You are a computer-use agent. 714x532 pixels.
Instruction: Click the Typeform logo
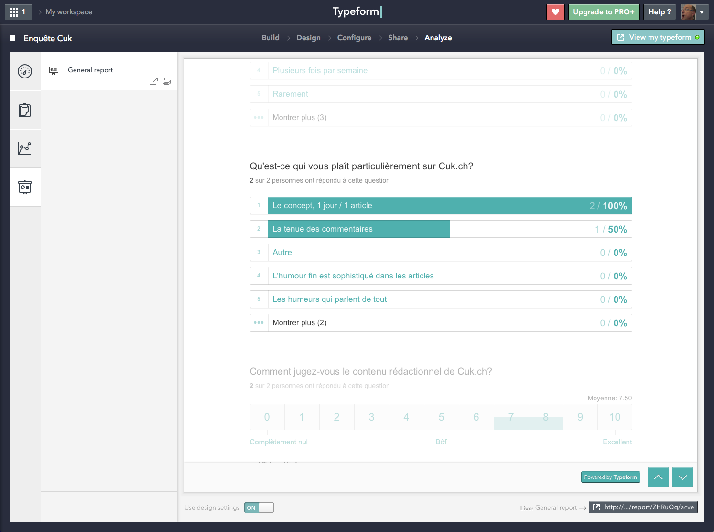coord(357,11)
